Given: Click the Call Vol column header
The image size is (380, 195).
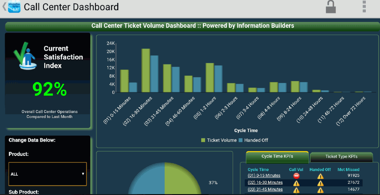Looking at the screenshot, I should point(296,170).
